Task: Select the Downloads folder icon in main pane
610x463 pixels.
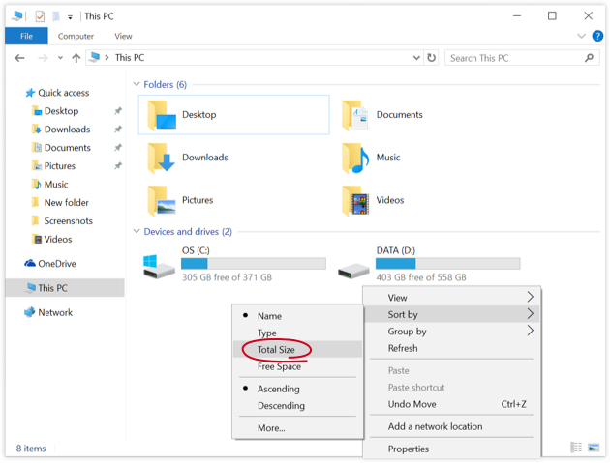Action: tap(161, 158)
